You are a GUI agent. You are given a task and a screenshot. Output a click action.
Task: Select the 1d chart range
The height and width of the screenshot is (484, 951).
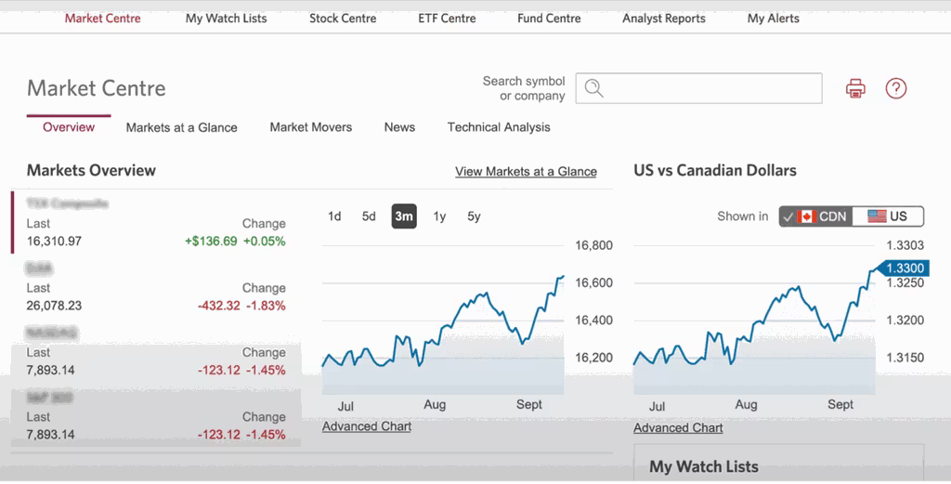(334, 216)
